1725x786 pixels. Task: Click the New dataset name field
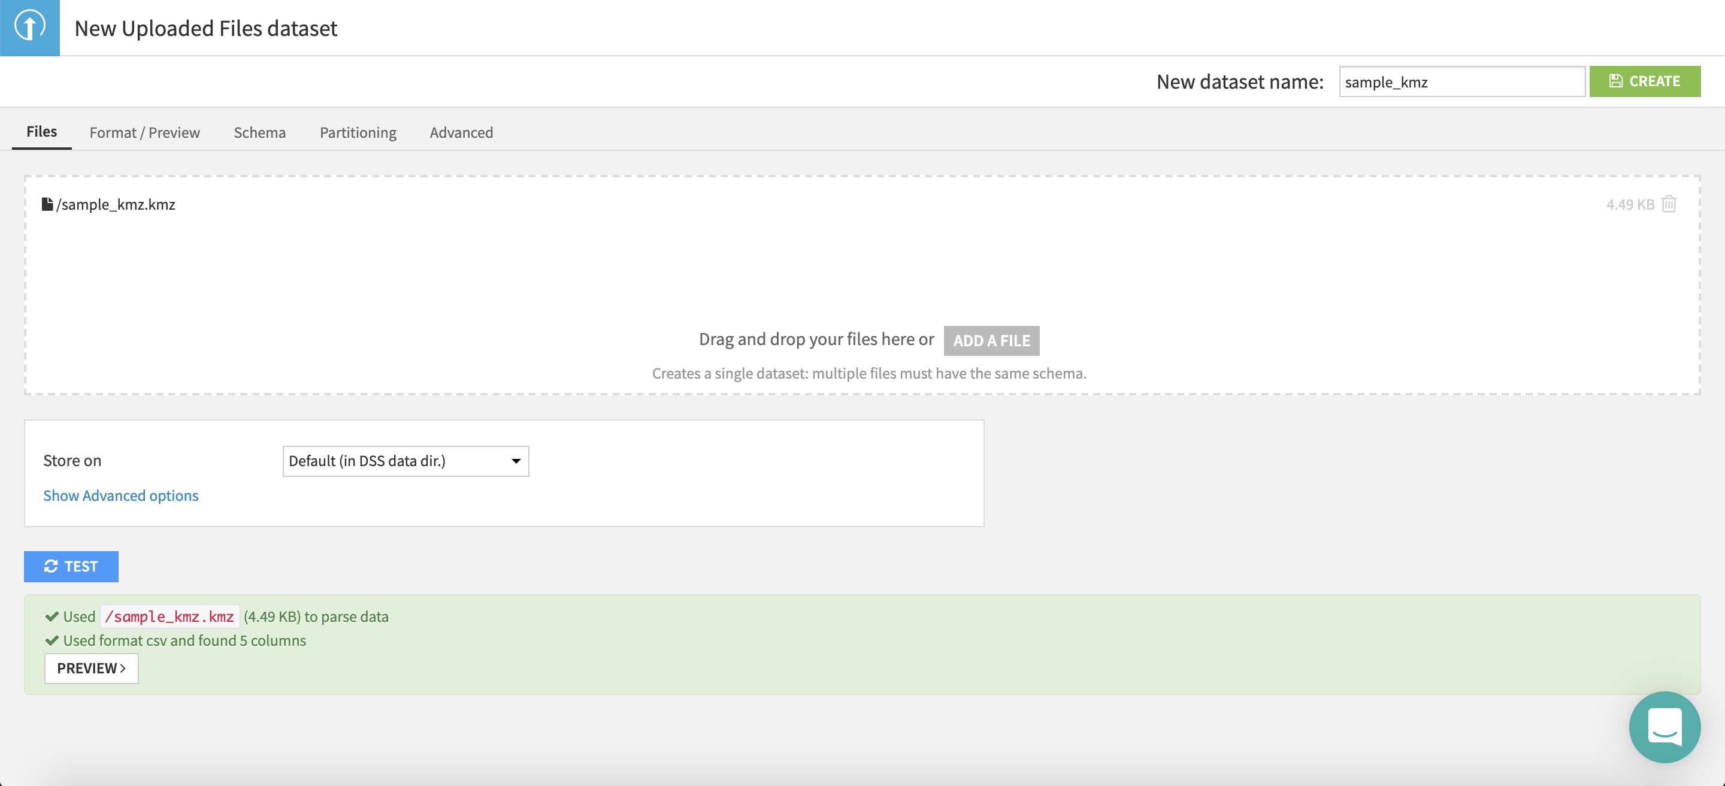1462,81
